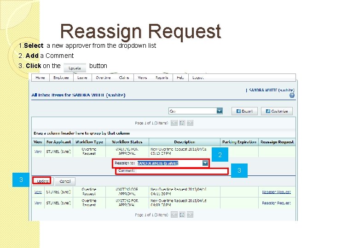Select page 1 in bottom pager
This screenshot has width=359, height=248.
182,214
